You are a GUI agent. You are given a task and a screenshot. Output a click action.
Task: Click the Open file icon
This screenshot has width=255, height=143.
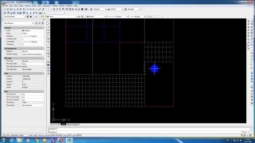8,9
